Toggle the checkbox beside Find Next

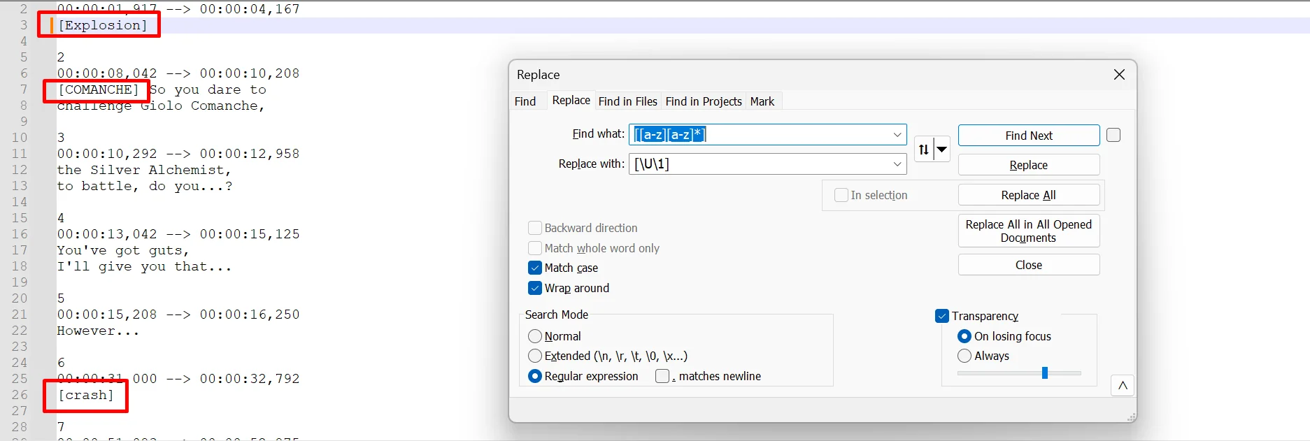[x=1113, y=135]
